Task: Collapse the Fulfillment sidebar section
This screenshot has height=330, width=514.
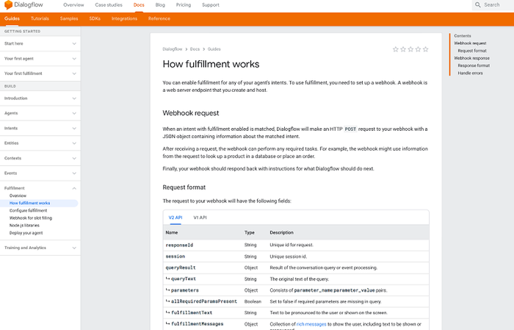Action: tap(73, 188)
